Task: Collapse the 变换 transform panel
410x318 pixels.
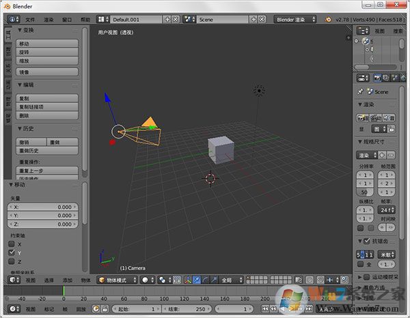Action: pyautogui.click(x=20, y=30)
